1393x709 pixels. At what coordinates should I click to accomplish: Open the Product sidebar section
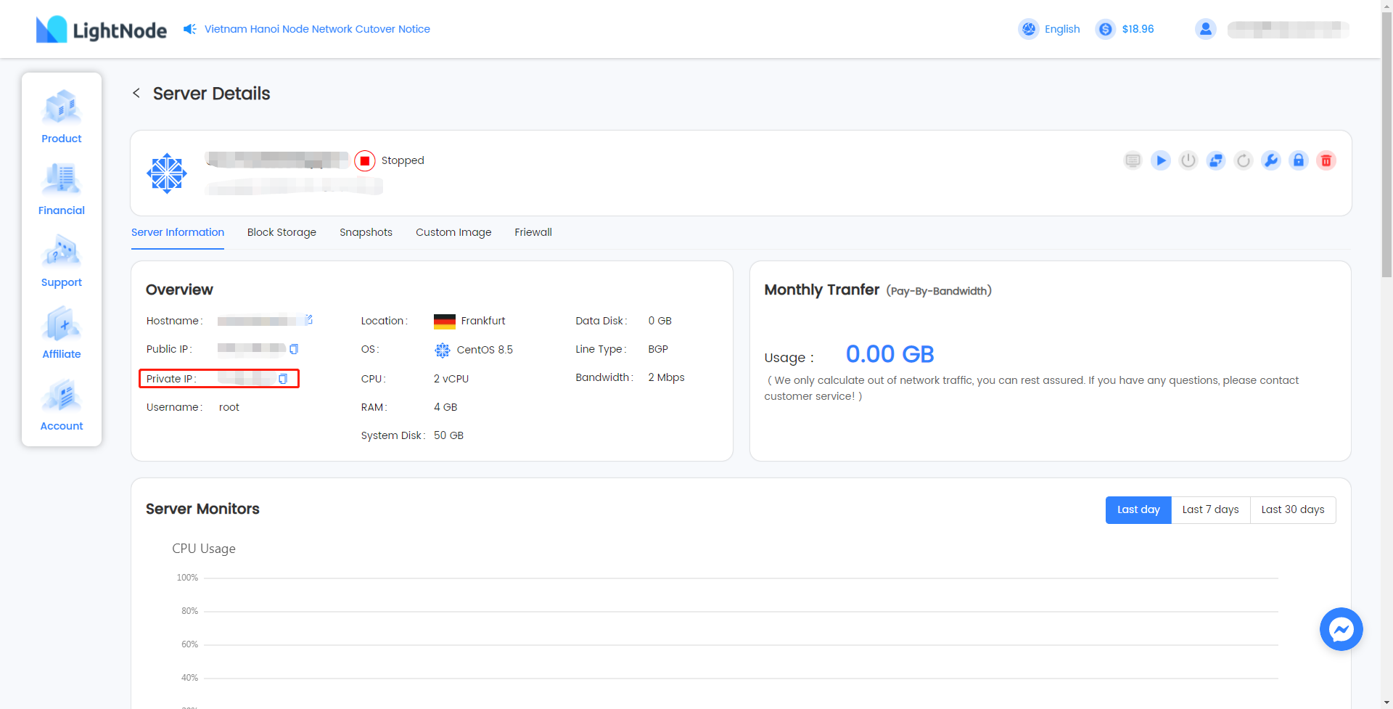[x=62, y=117]
